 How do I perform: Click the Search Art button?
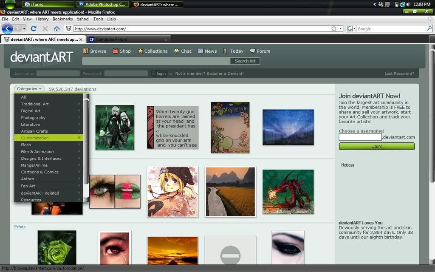[245, 61]
